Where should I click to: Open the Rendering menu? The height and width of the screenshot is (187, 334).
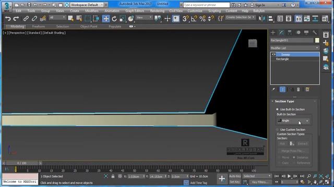tap(157, 11)
